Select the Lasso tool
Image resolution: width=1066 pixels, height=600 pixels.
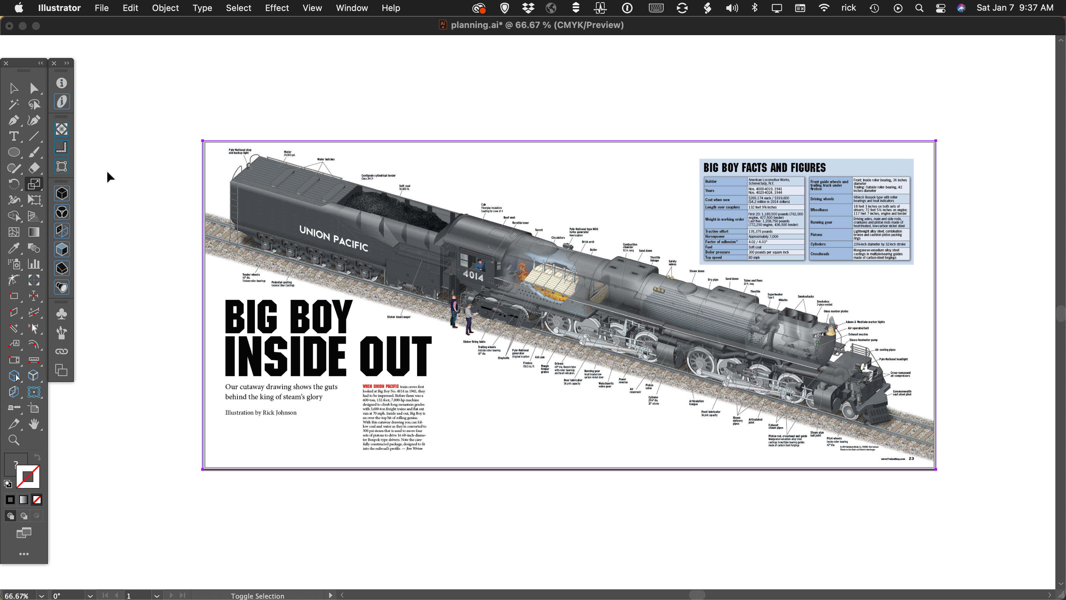34,104
